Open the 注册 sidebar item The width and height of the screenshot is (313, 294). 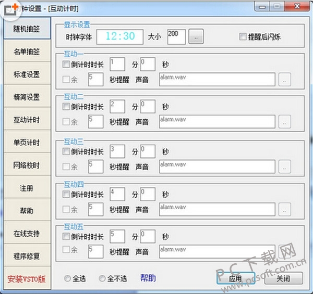click(x=27, y=188)
